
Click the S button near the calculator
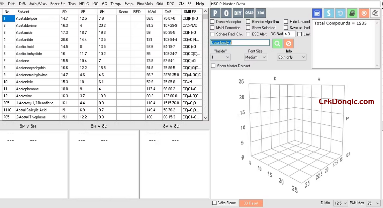[328, 13]
